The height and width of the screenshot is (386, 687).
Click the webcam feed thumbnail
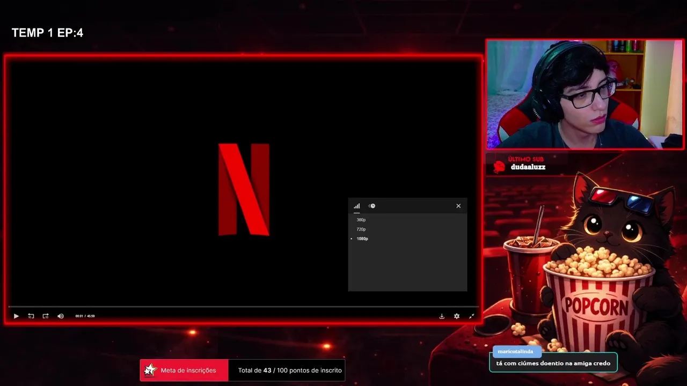[x=585, y=94]
